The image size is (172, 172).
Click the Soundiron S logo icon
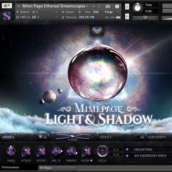[x=7, y=15]
